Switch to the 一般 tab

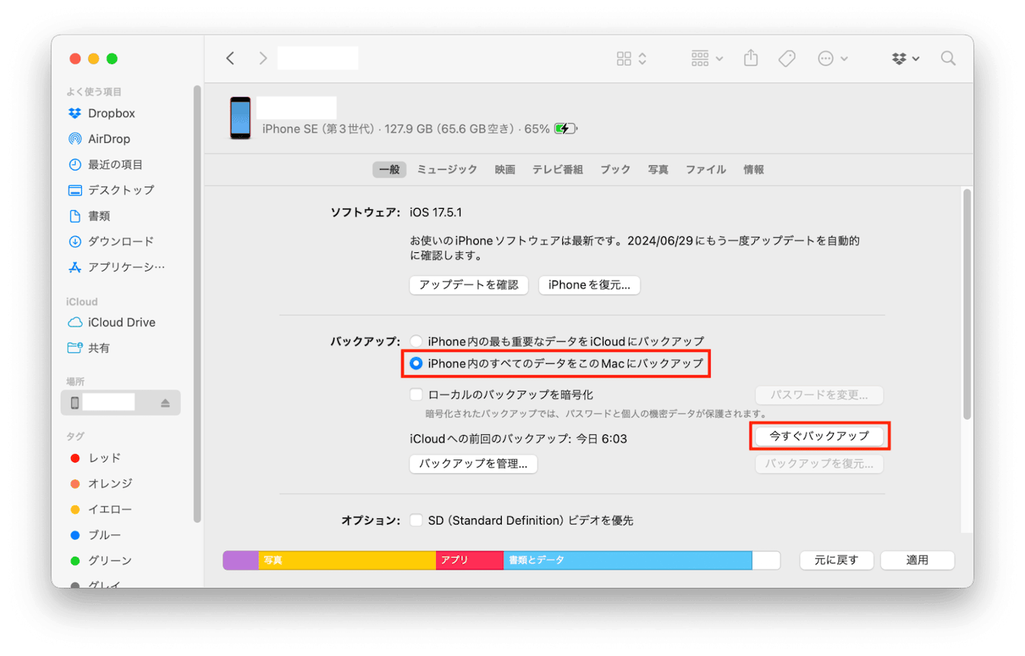click(x=389, y=170)
